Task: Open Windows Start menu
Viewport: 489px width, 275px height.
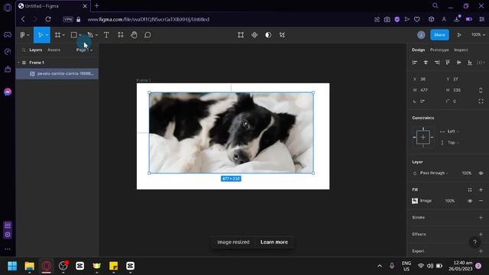Action: tap(12, 266)
